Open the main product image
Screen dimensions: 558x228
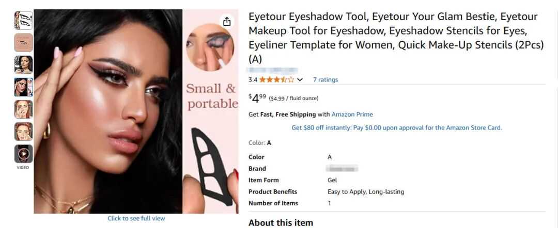[136, 111]
